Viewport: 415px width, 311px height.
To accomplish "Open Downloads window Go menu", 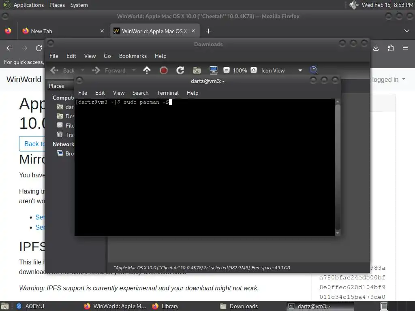I will point(107,56).
